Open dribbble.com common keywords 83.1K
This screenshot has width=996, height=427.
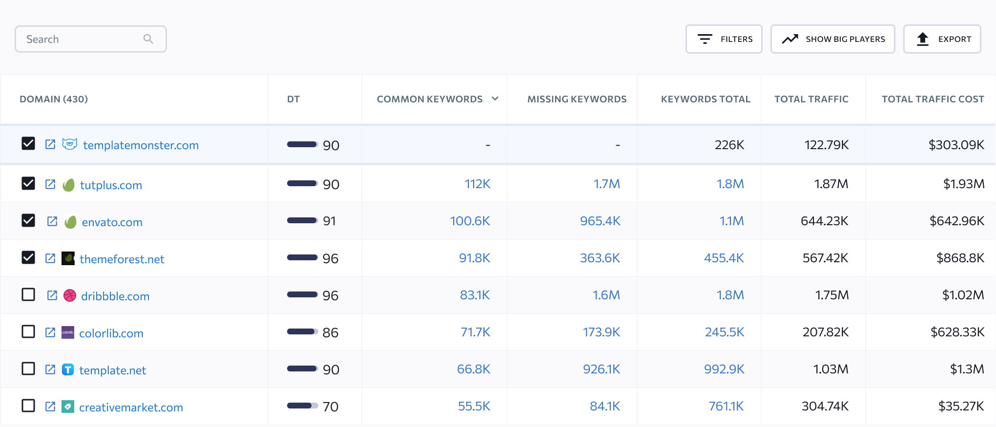[475, 295]
